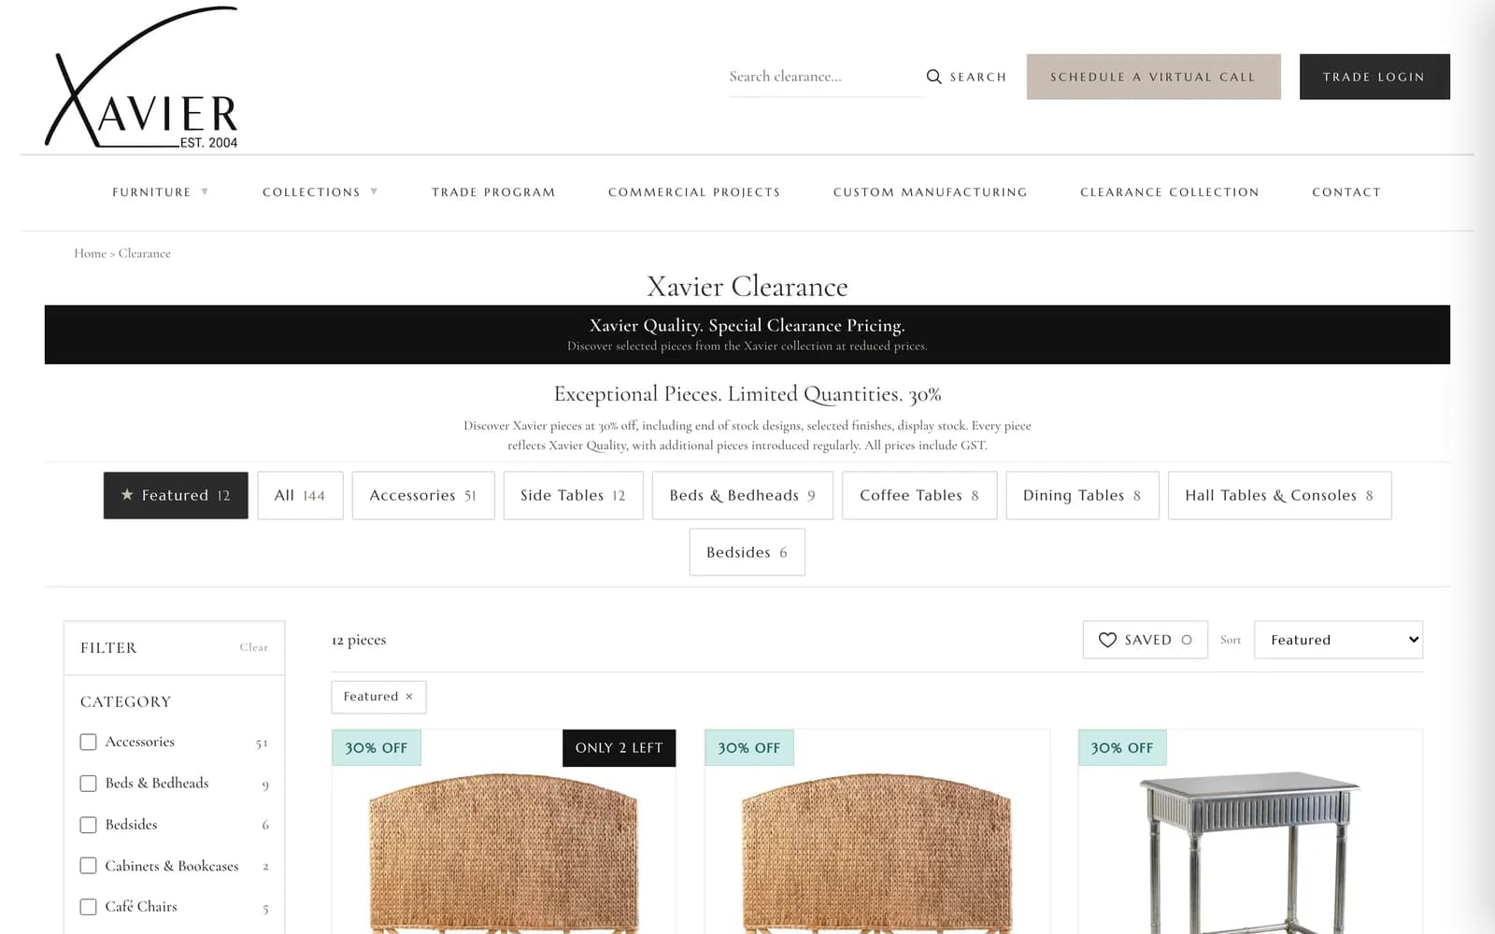Remove the Featured filter chip
Image resolution: width=1495 pixels, height=934 pixels.
tap(409, 697)
